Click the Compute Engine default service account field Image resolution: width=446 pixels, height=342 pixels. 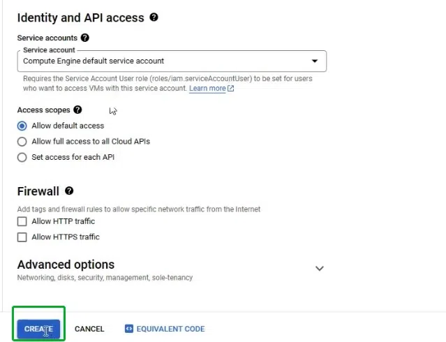[140, 61]
